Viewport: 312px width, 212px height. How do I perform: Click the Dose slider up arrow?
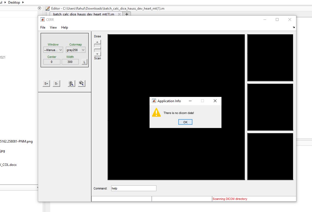coord(97,42)
